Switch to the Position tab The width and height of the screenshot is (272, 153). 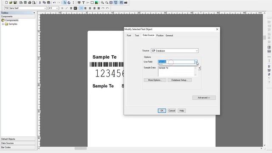(x=160, y=35)
